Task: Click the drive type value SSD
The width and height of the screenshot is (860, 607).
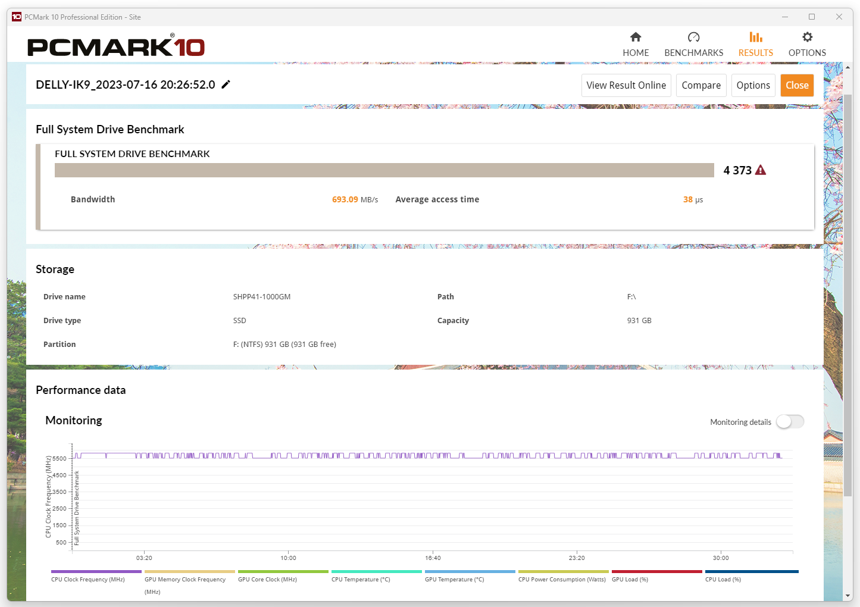Action: click(x=239, y=320)
